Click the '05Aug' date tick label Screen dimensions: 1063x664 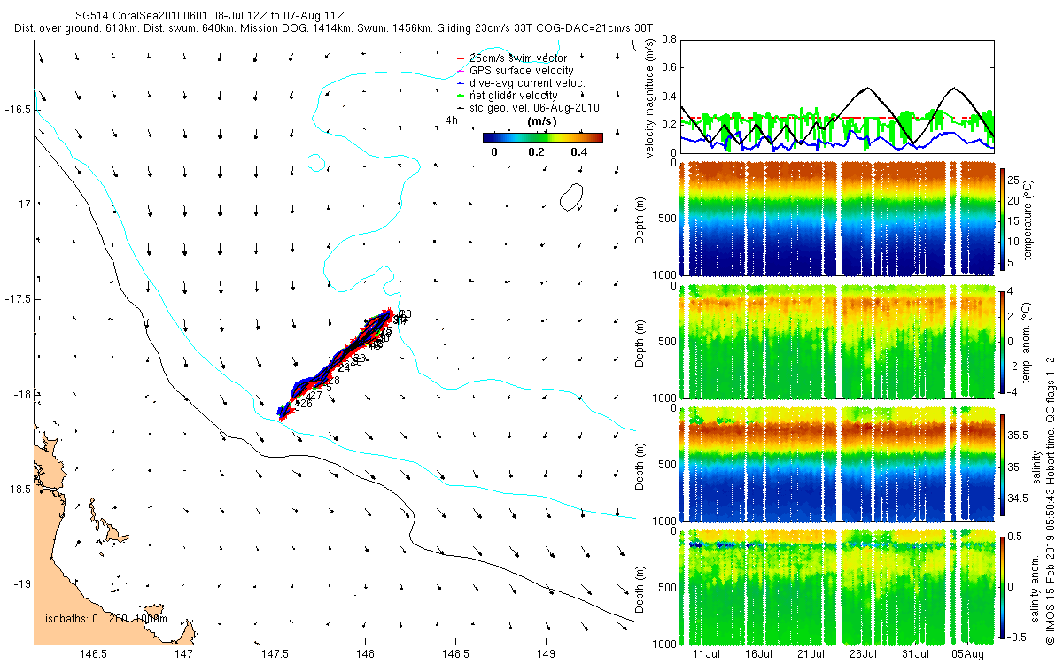[x=967, y=654]
